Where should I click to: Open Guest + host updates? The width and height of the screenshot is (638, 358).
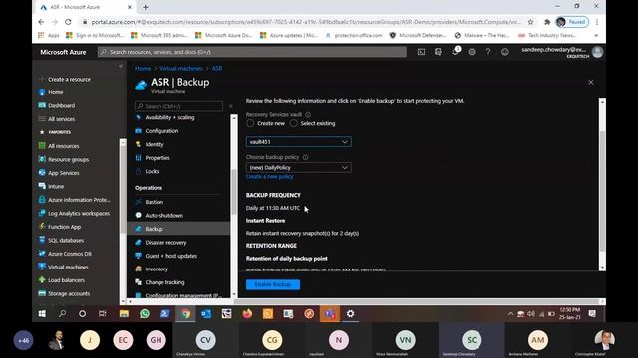pyautogui.click(x=170, y=256)
